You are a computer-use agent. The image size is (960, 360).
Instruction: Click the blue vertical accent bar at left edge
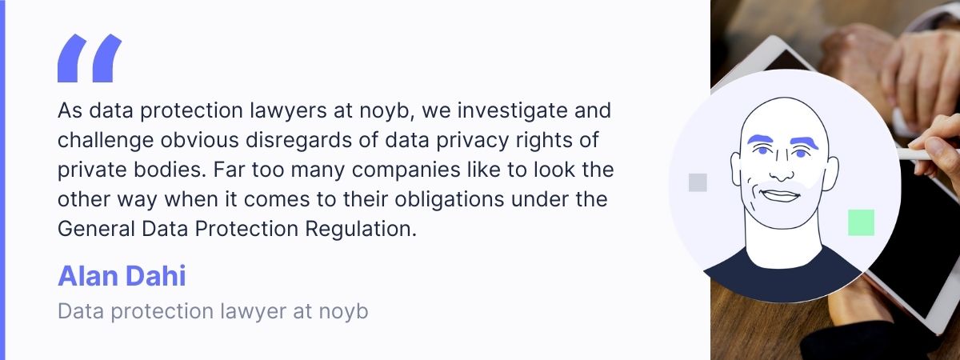pyautogui.click(x=2, y=180)
